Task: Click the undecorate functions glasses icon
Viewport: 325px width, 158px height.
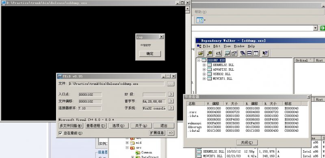Action: click(x=227, y=53)
